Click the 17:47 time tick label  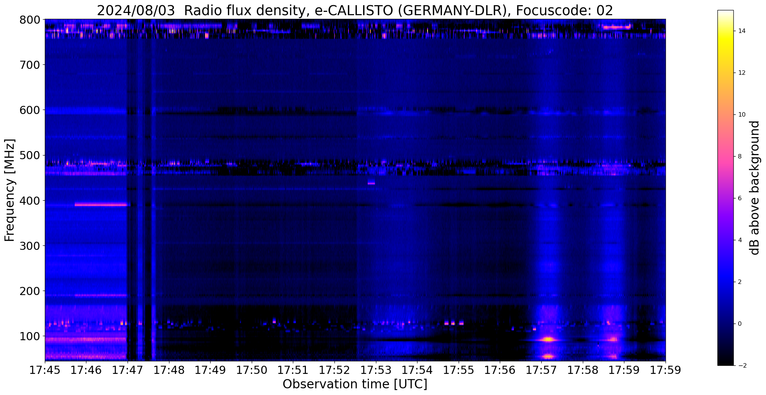coord(128,370)
